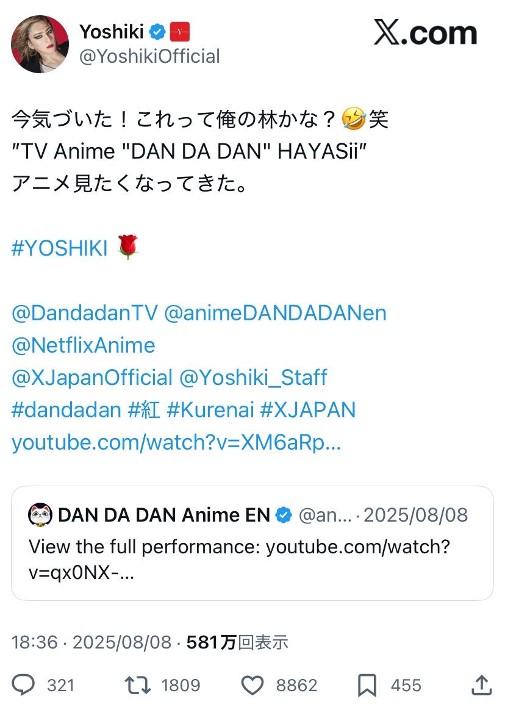The image size is (505, 715).
Task: Click the reply speech bubble icon
Action: (24, 684)
